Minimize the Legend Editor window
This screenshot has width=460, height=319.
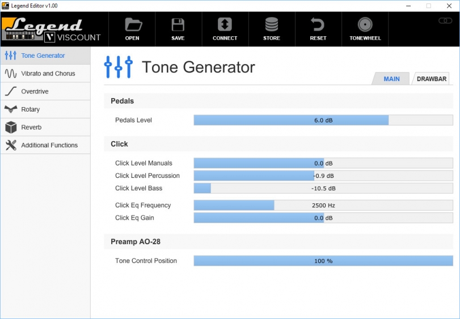click(x=408, y=6)
